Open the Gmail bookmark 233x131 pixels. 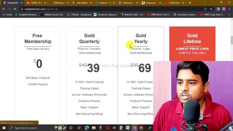click(x=7, y=15)
